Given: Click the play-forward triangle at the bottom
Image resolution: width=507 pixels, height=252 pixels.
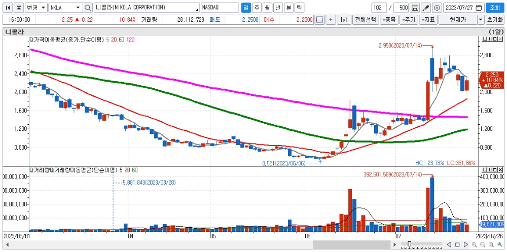Looking at the screenshot, I should click(x=466, y=244).
